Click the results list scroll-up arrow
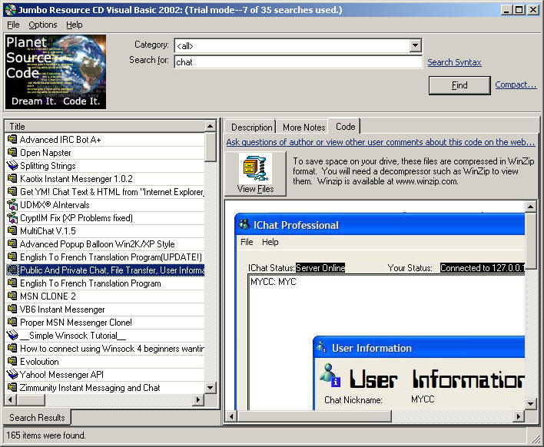Viewport: 544px width, 447px height. pos(210,126)
